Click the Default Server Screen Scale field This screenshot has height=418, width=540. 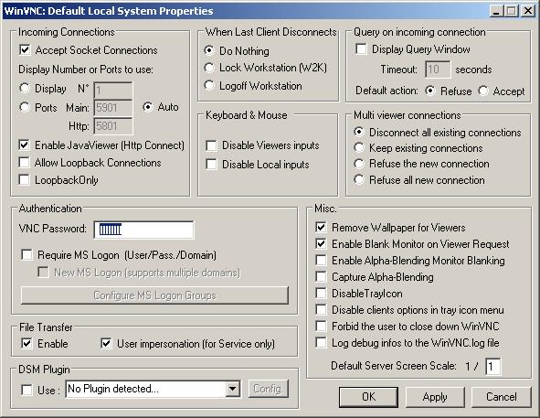(x=493, y=366)
